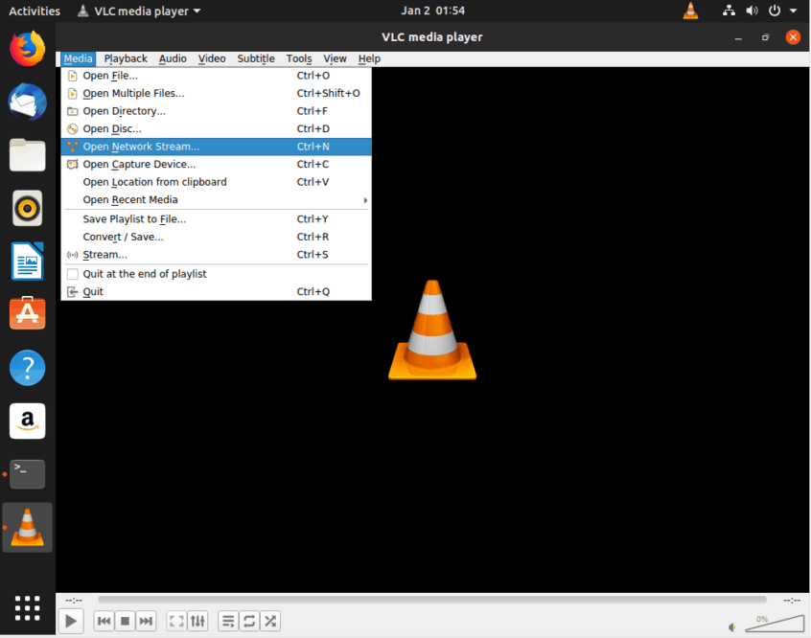Jump to previous media icon
Screen dimensions: 811x638
pyautogui.click(x=104, y=621)
